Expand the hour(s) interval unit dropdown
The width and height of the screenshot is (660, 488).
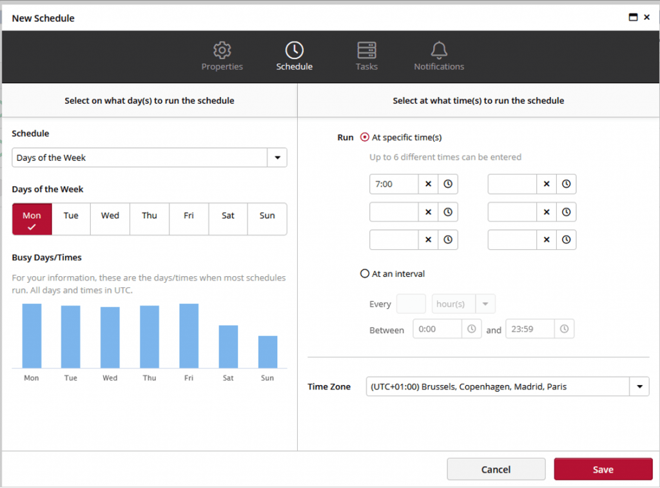[485, 304]
